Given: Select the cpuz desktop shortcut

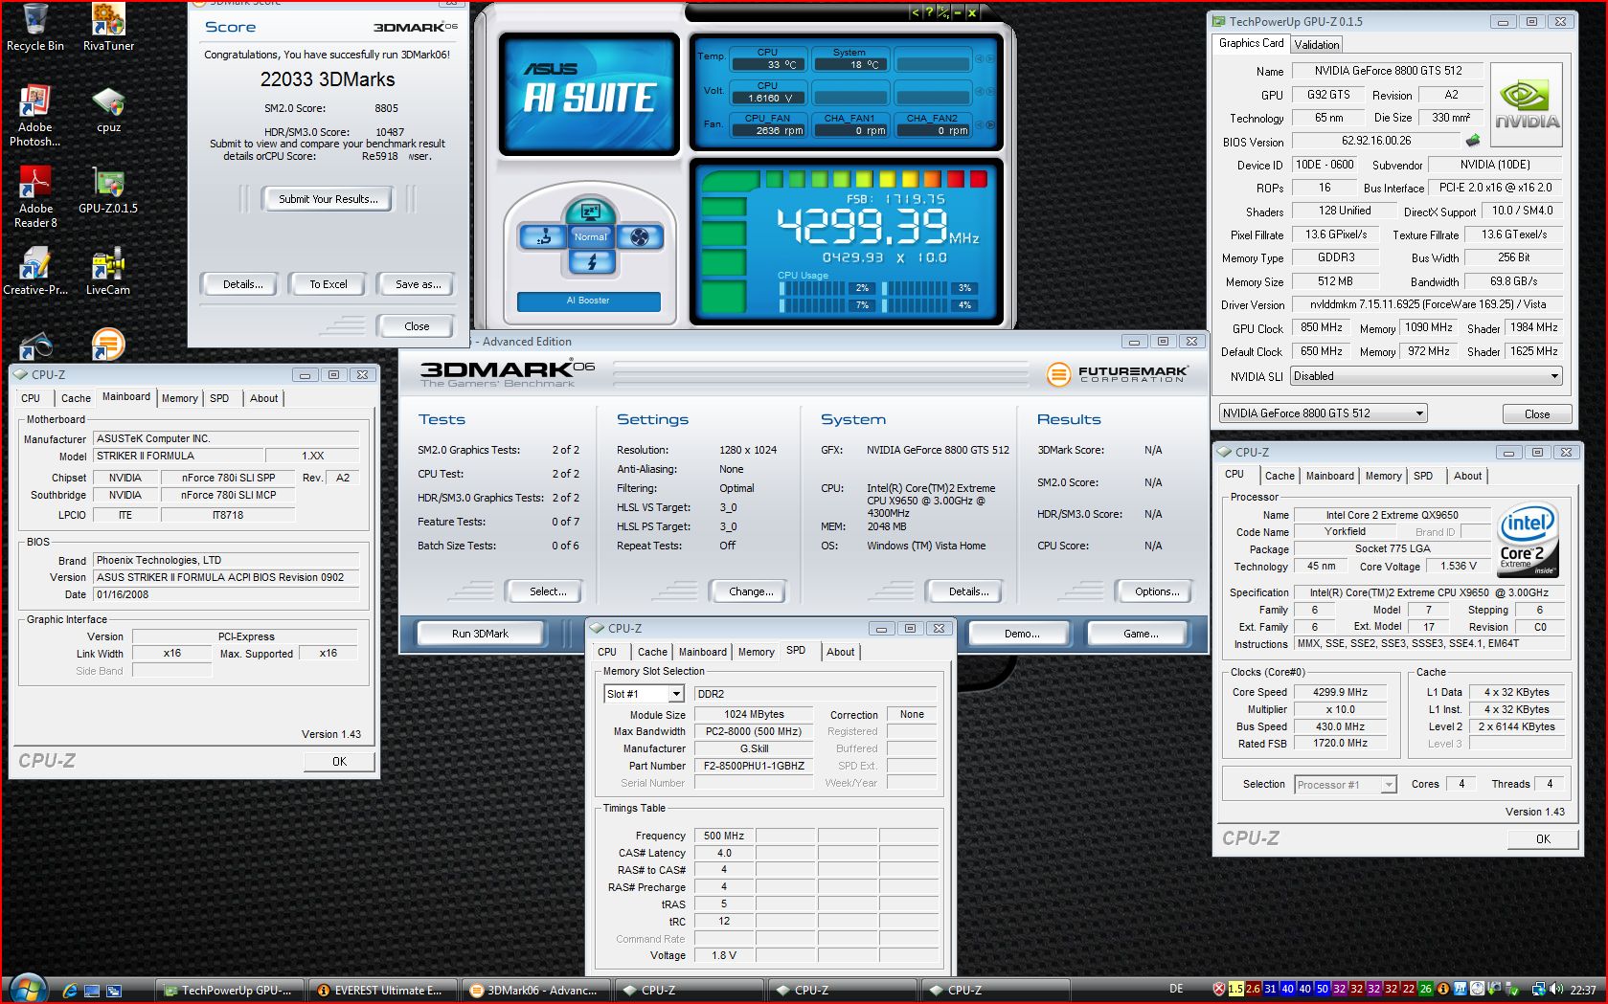Looking at the screenshot, I should tap(108, 110).
